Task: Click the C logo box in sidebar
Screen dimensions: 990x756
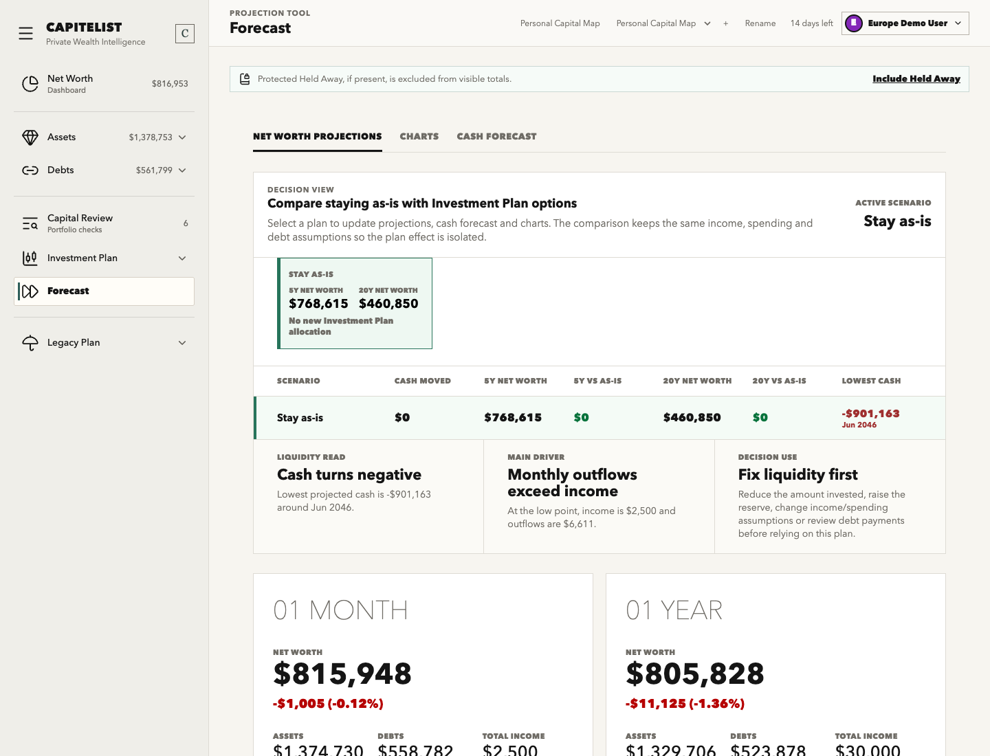Action: [185, 34]
